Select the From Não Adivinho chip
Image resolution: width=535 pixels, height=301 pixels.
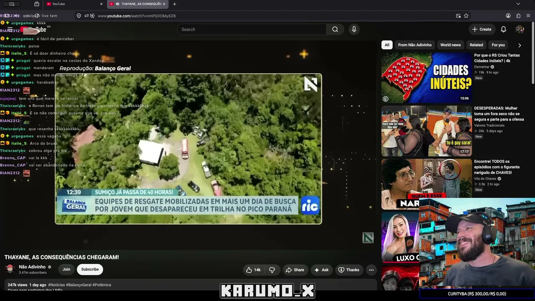click(x=415, y=45)
